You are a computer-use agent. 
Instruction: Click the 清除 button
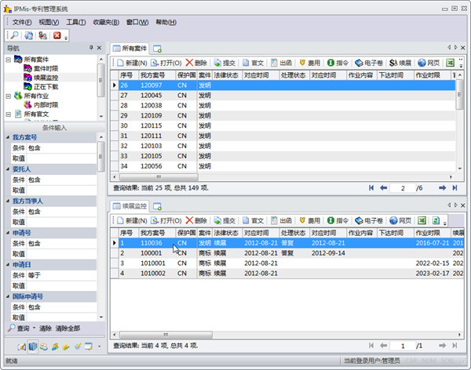46,328
